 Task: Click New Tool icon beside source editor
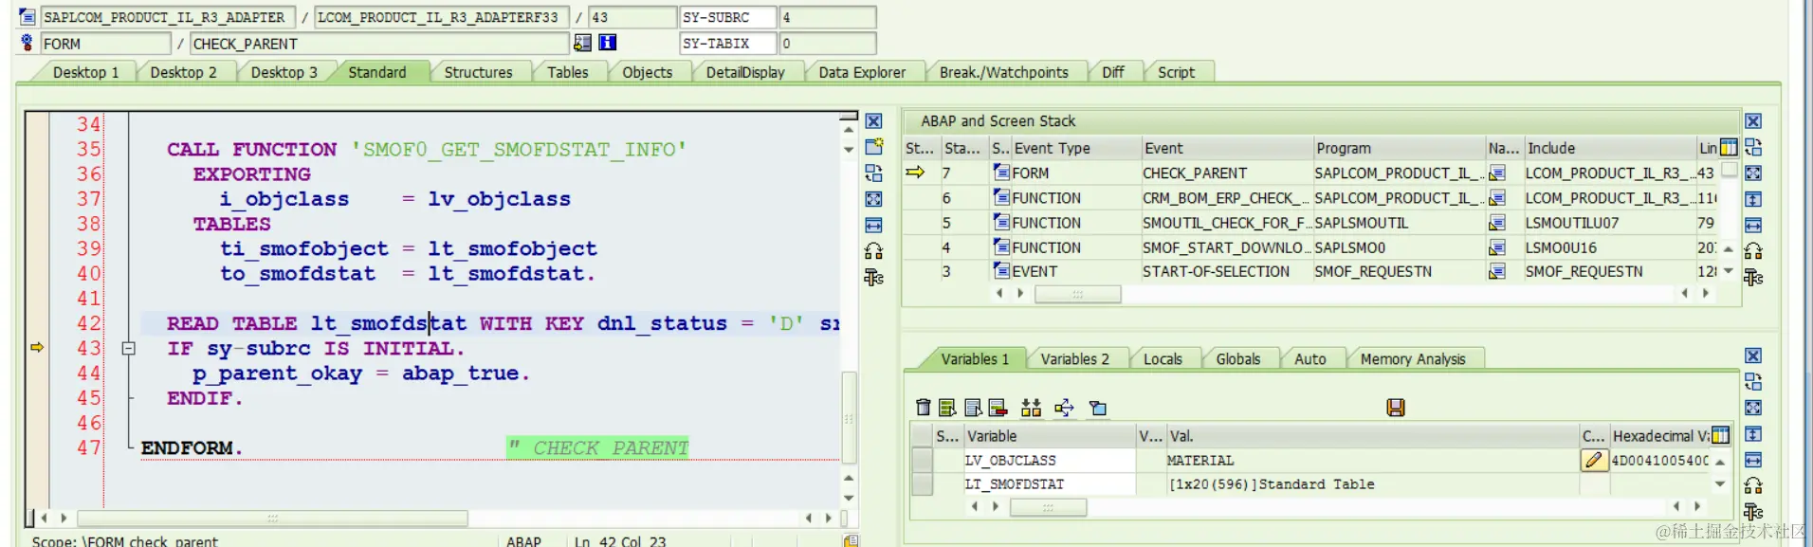point(873,147)
